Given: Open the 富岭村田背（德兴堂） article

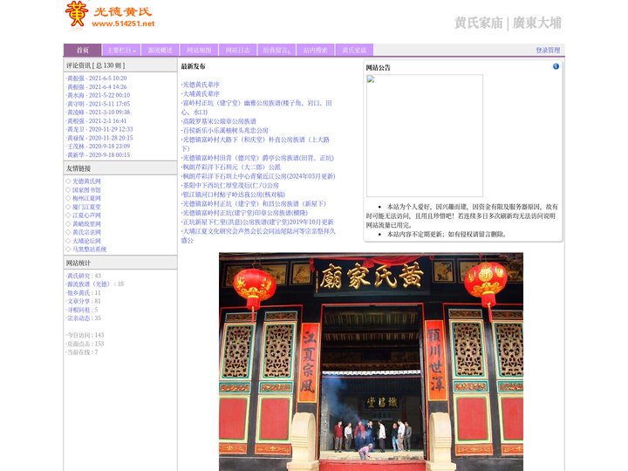Looking at the screenshot, I should click(258, 158).
